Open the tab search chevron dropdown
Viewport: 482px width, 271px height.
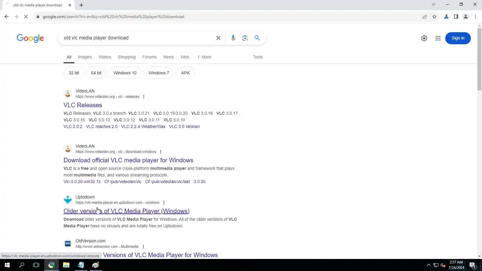433,4
